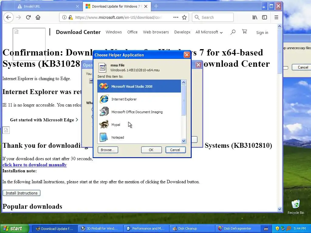Click Install Instructions button
The height and width of the screenshot is (233, 311).
point(22,193)
